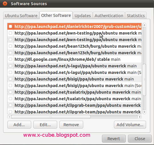Click the vertical scrollbar down arrow

(144, 112)
